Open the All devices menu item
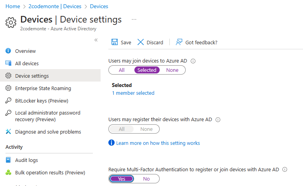303x186 pixels. [x=27, y=64]
